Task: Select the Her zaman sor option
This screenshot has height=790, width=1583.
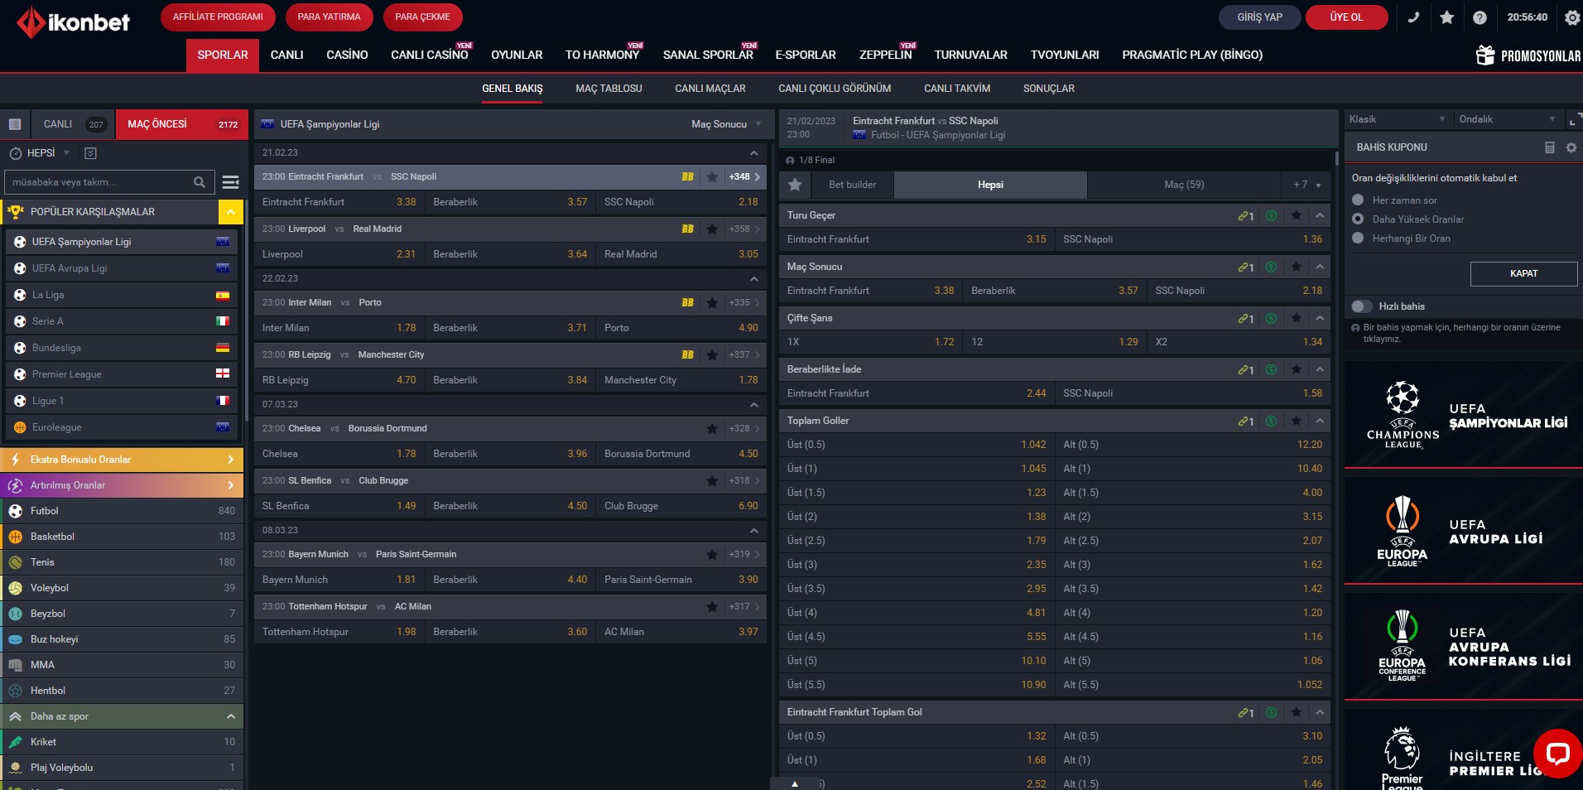Action: pyautogui.click(x=1358, y=200)
